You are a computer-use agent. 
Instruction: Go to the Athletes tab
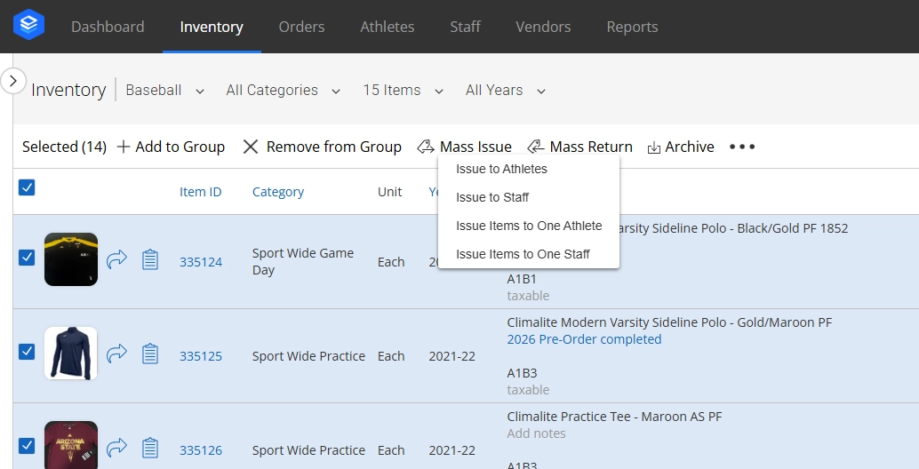(387, 27)
